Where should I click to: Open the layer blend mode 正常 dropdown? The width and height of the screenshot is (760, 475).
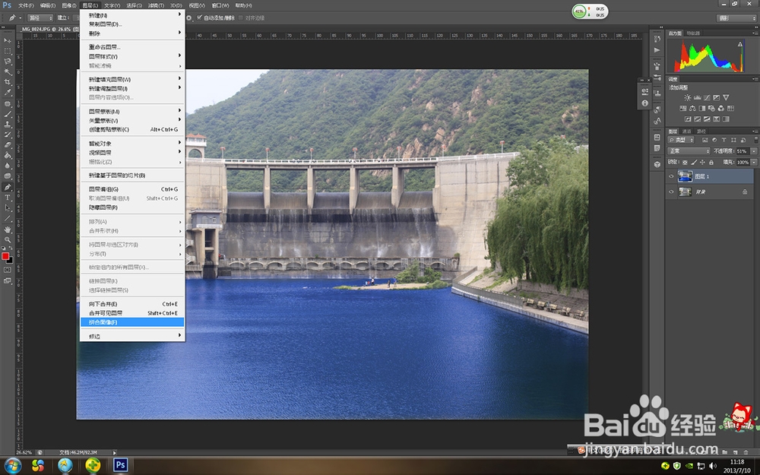click(x=689, y=150)
